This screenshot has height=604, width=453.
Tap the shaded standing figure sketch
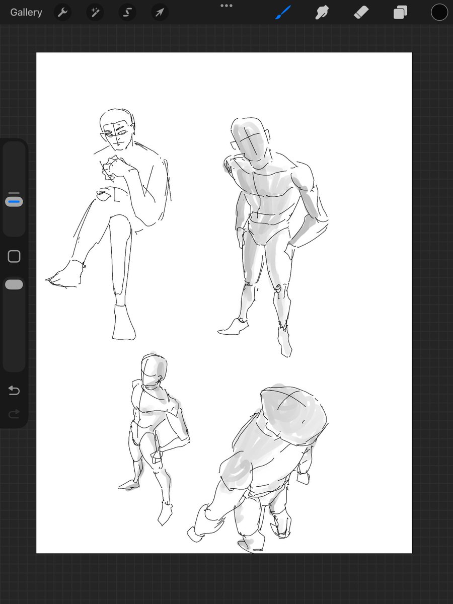point(272,237)
